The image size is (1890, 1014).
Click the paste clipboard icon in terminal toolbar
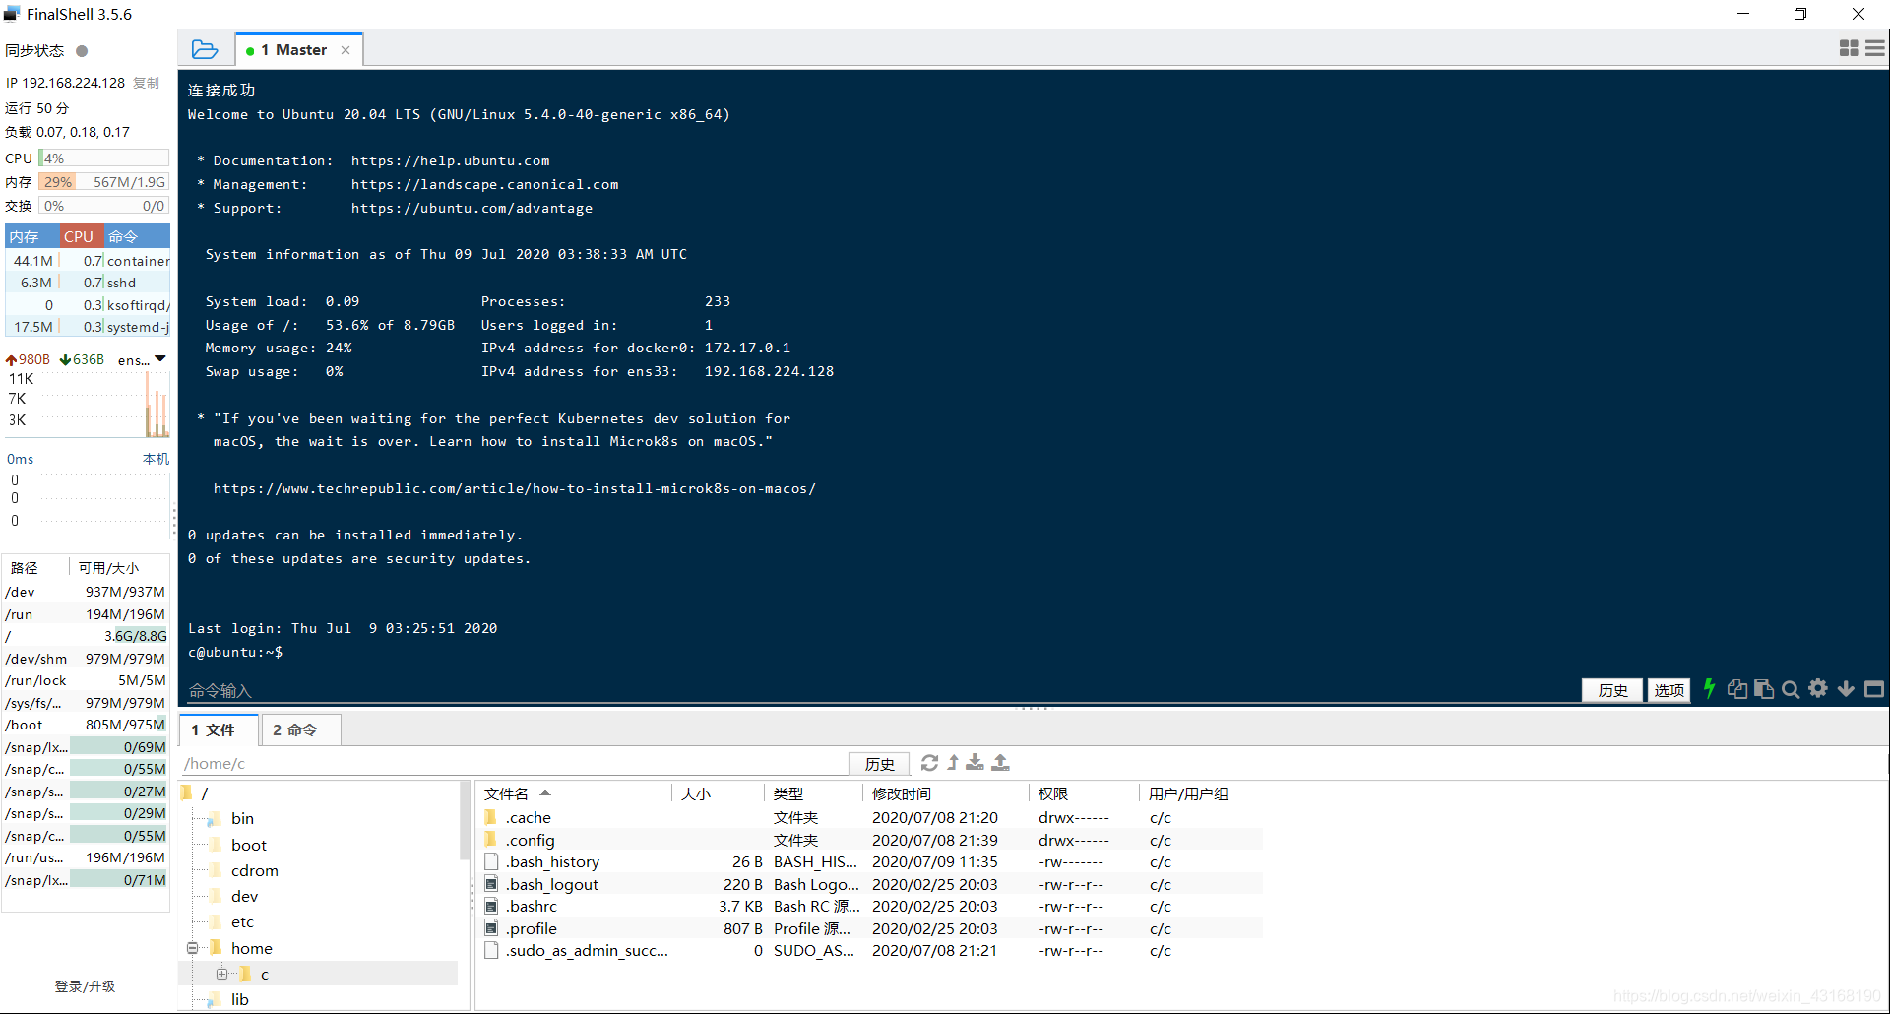pos(1764,689)
